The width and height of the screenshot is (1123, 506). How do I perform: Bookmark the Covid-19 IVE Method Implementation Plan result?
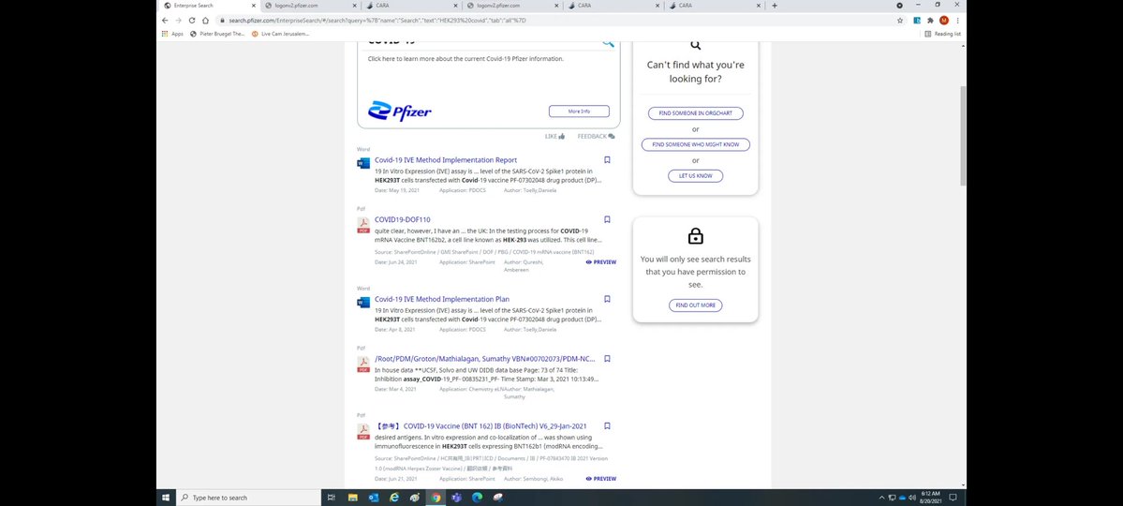click(607, 299)
